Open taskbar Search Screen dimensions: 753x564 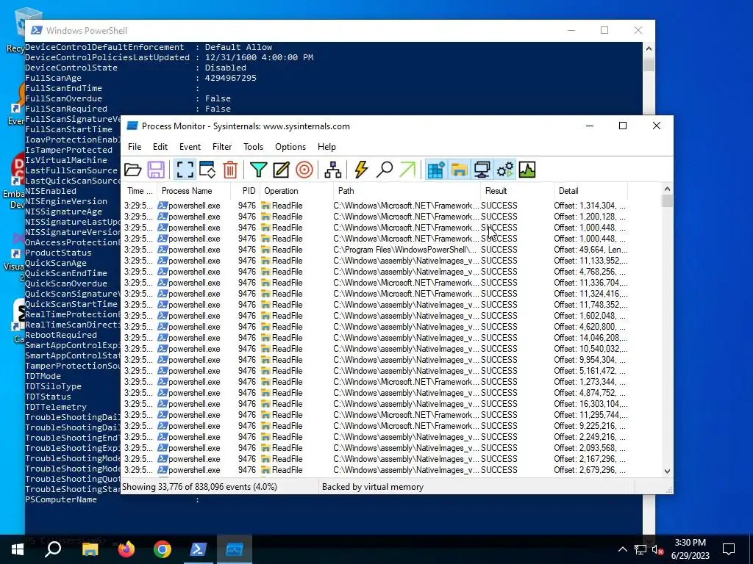click(53, 549)
